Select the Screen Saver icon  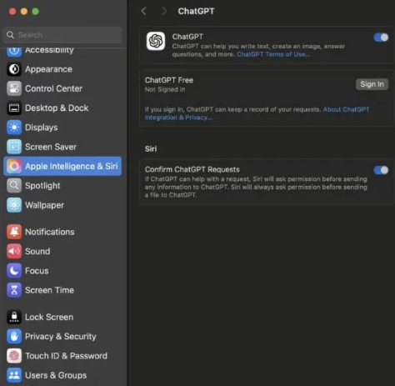pyautogui.click(x=14, y=147)
